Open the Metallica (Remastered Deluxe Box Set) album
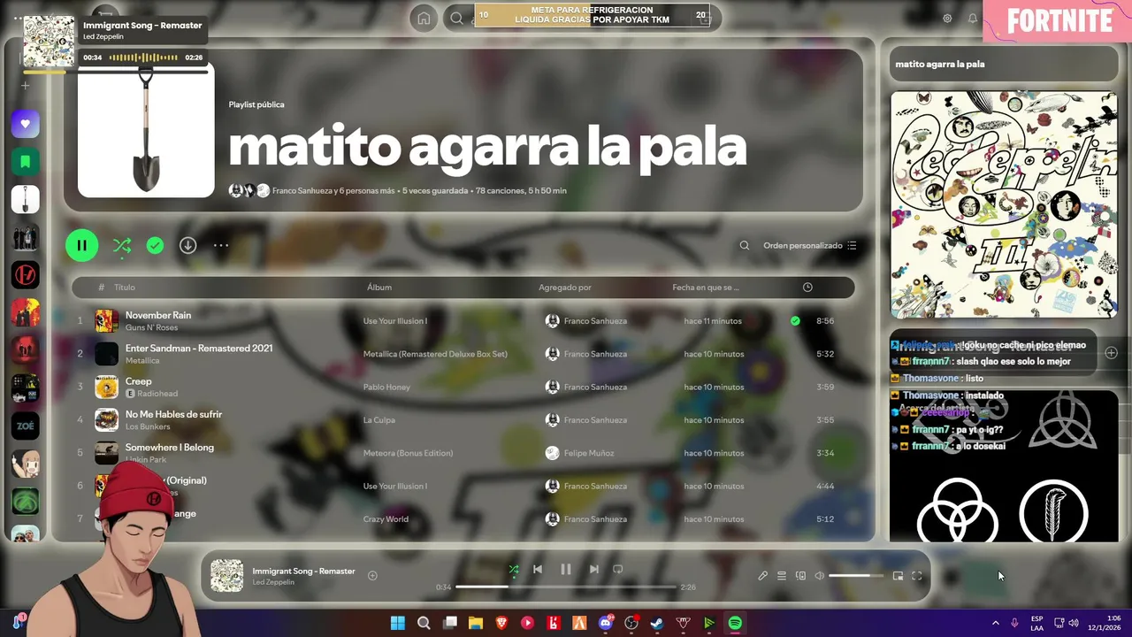The image size is (1132, 637). pos(435,354)
